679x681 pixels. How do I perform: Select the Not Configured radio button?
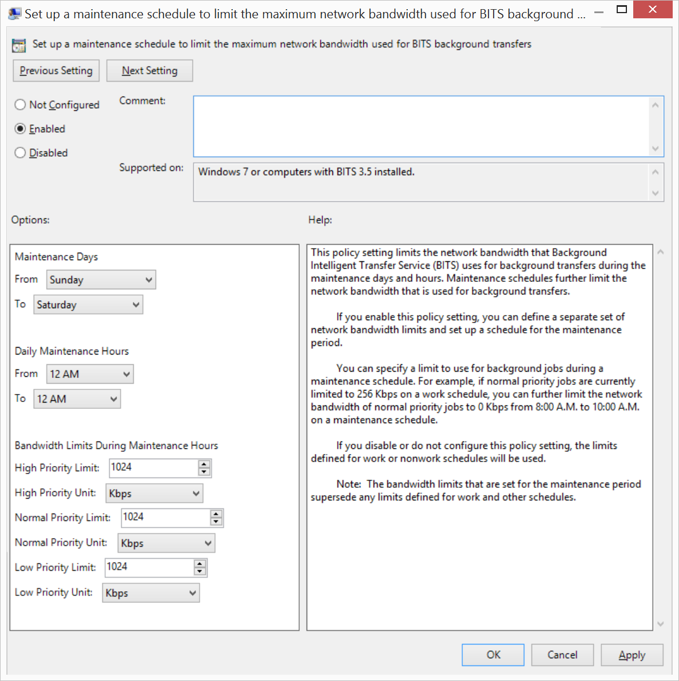tap(21, 105)
